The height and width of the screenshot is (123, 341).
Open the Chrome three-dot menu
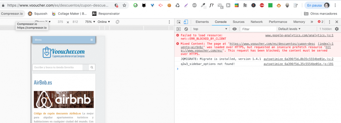point(335,6)
